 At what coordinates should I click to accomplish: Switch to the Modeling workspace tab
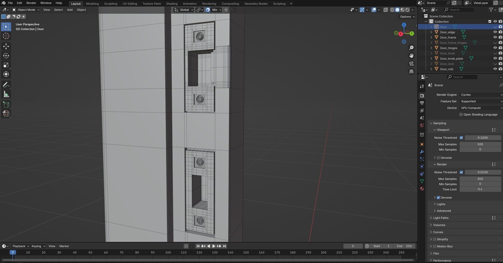click(x=92, y=4)
